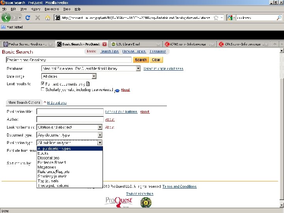Toggle Full text documents only checkbox
This screenshot has width=284, height=213.
43,84
